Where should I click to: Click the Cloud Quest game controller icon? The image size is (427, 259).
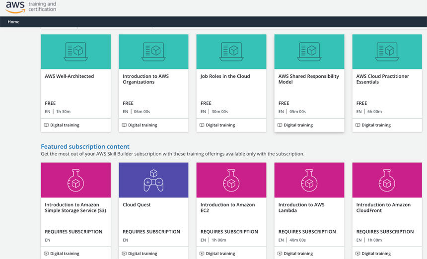153,180
